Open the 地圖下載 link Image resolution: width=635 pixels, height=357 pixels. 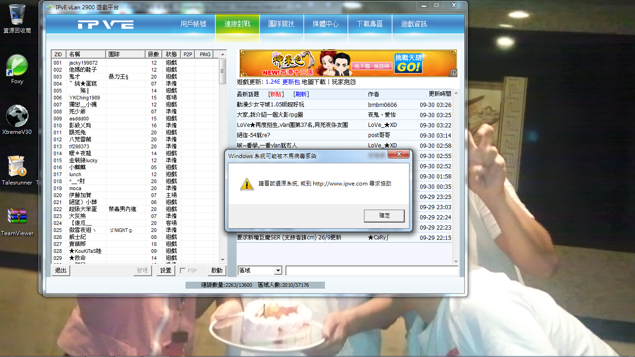(314, 82)
